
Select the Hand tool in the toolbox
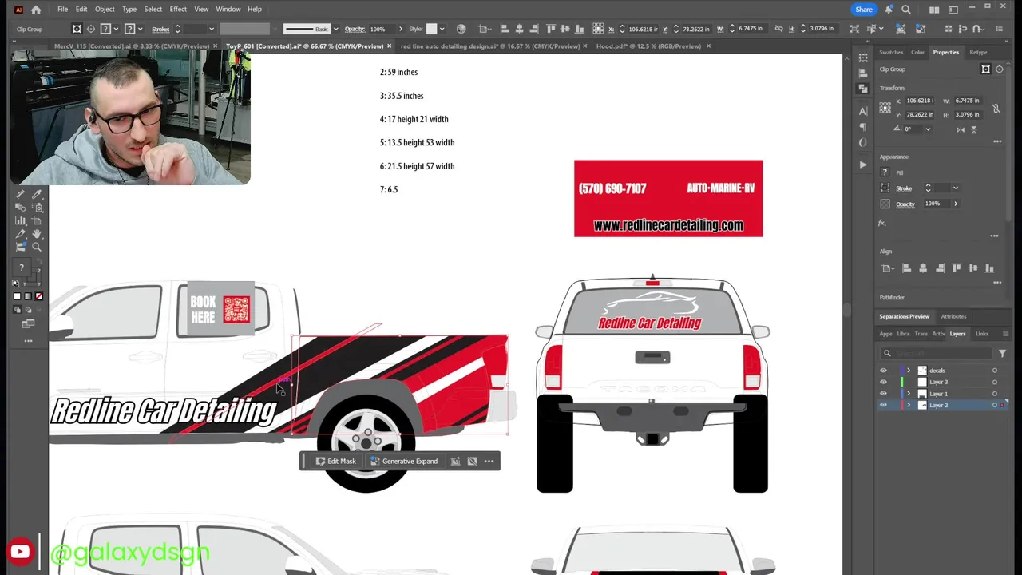point(37,234)
